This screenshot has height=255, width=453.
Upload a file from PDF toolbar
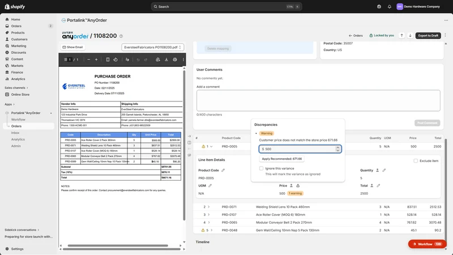(158, 59)
